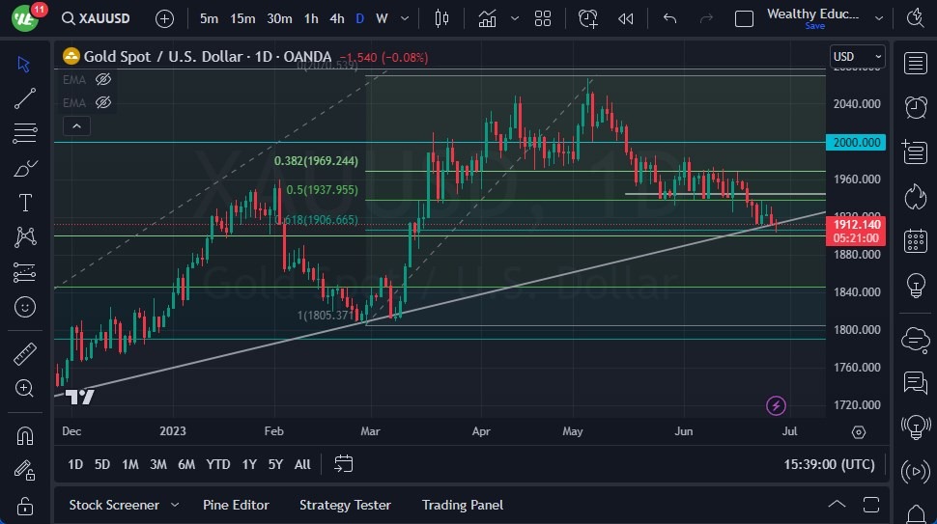Collapse the indicator legend chevron

point(76,125)
